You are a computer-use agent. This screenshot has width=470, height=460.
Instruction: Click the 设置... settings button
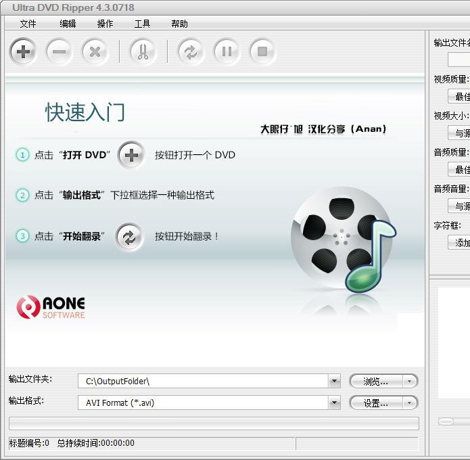[376, 403]
